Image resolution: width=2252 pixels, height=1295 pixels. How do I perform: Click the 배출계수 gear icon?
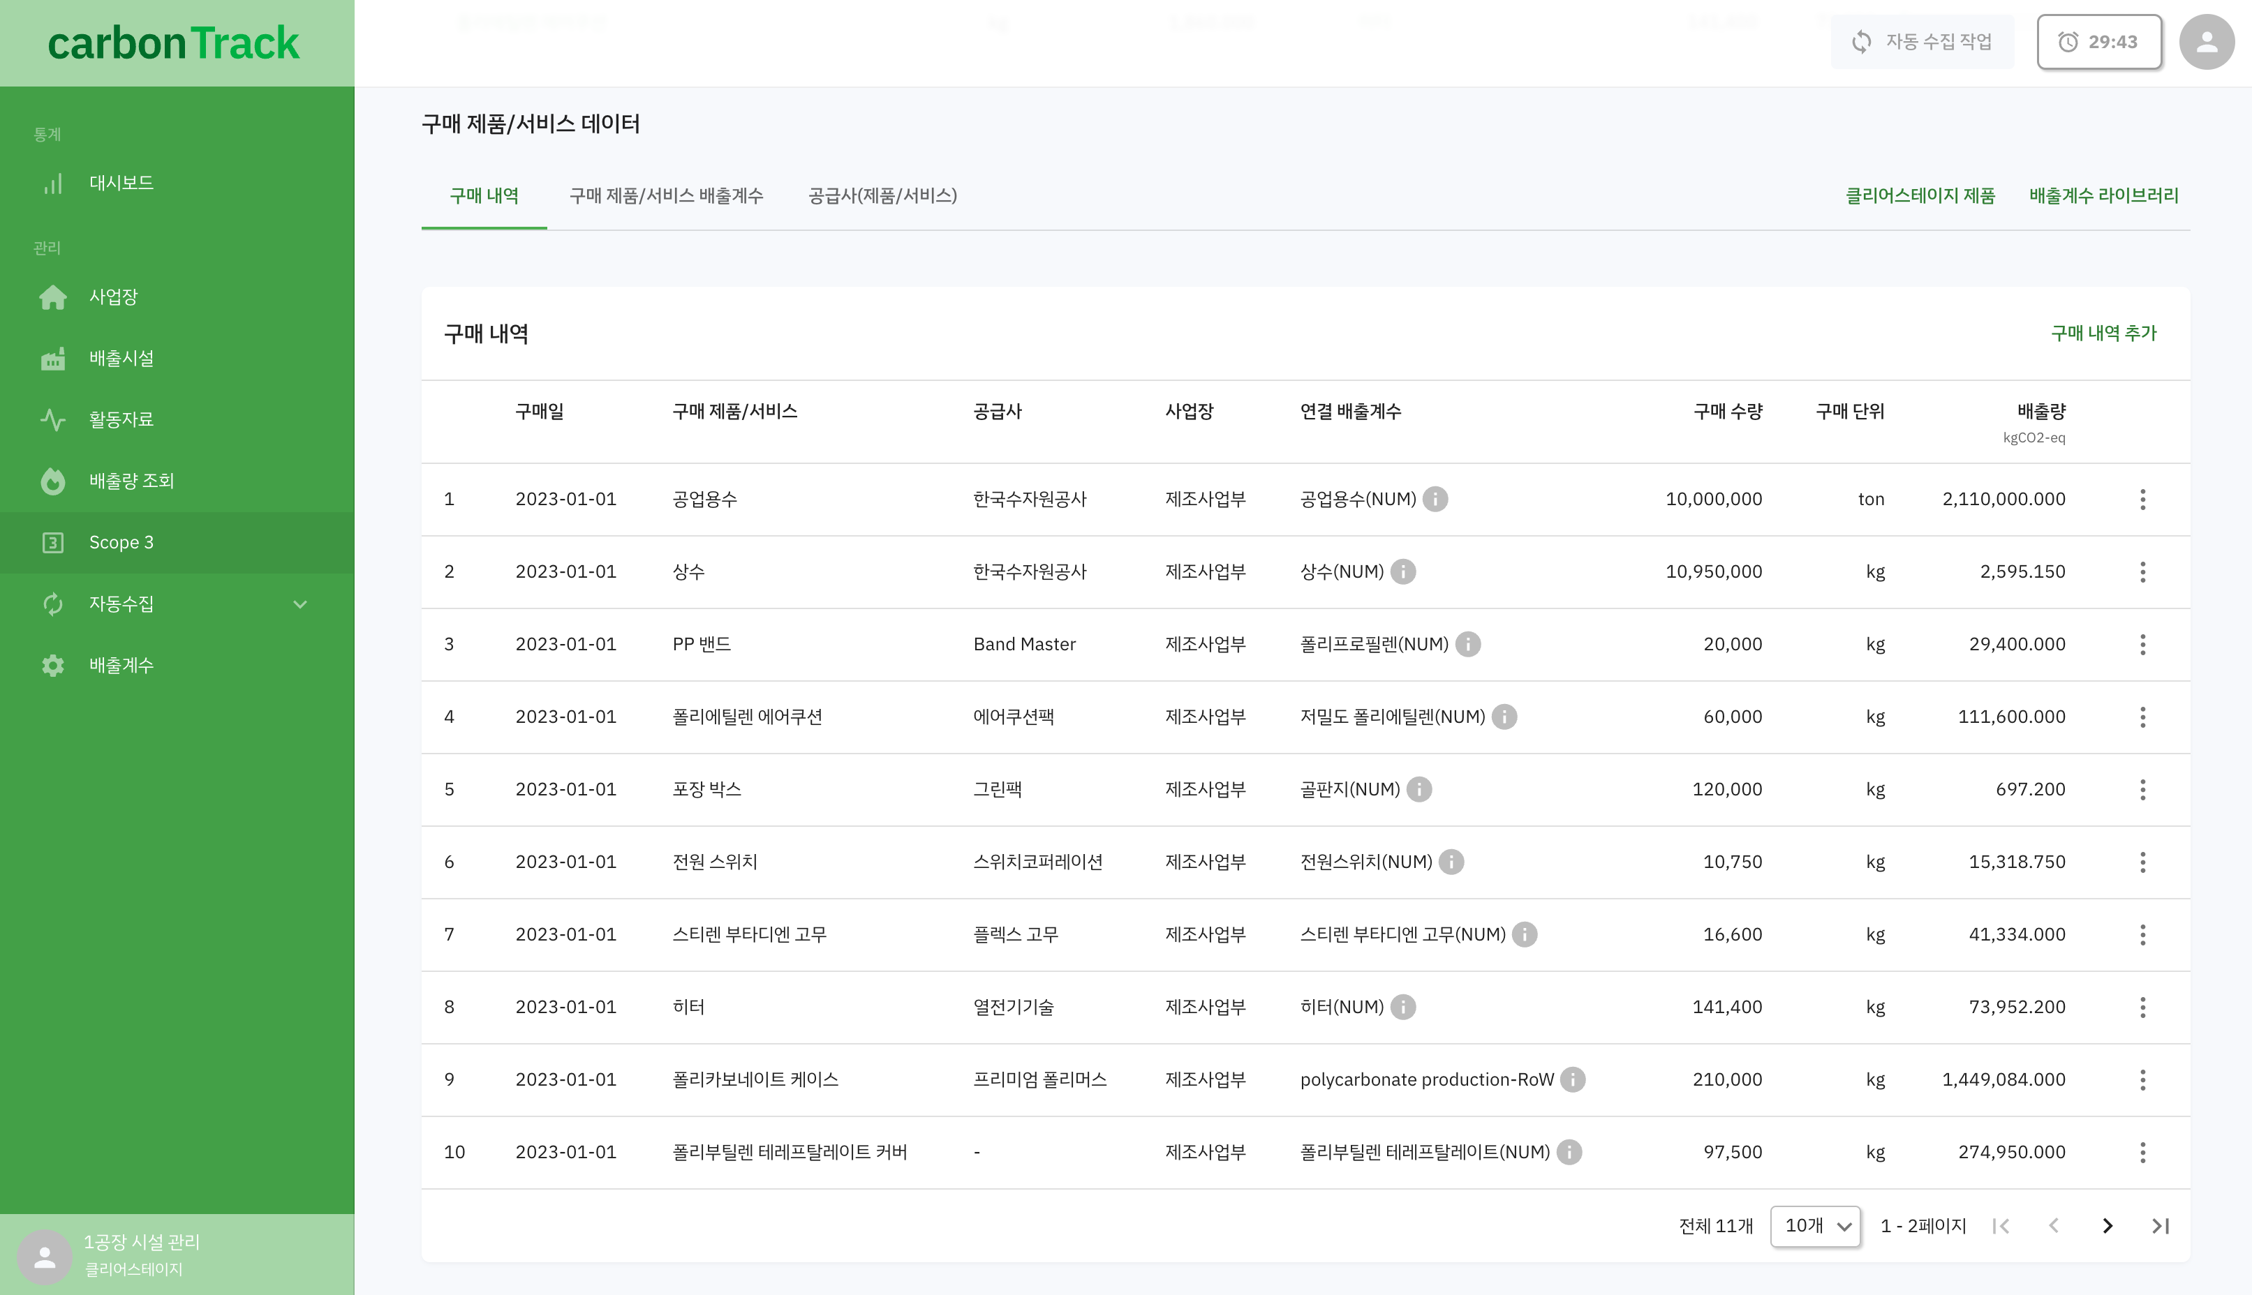(53, 665)
